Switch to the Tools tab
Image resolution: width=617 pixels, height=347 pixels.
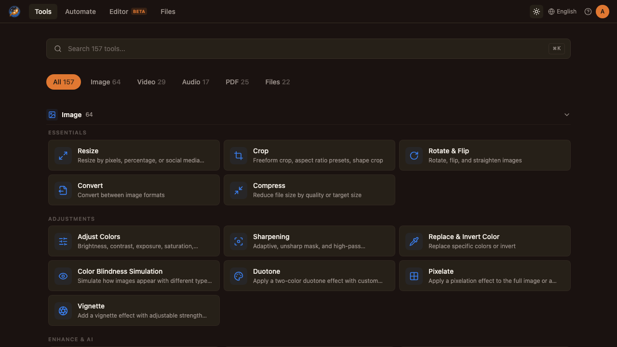click(43, 12)
